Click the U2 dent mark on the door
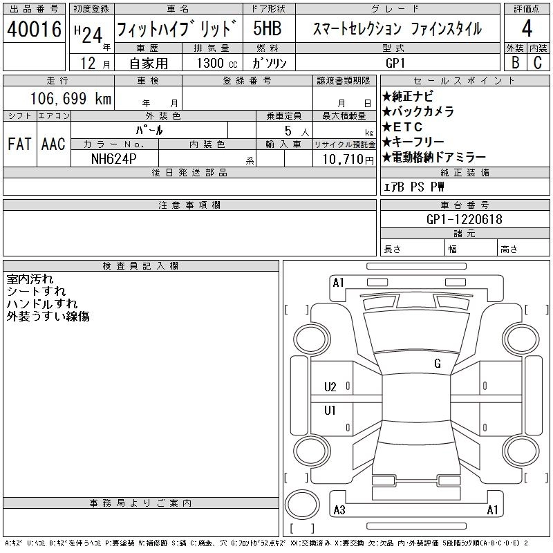The width and height of the screenshot is (553, 553). [330, 387]
